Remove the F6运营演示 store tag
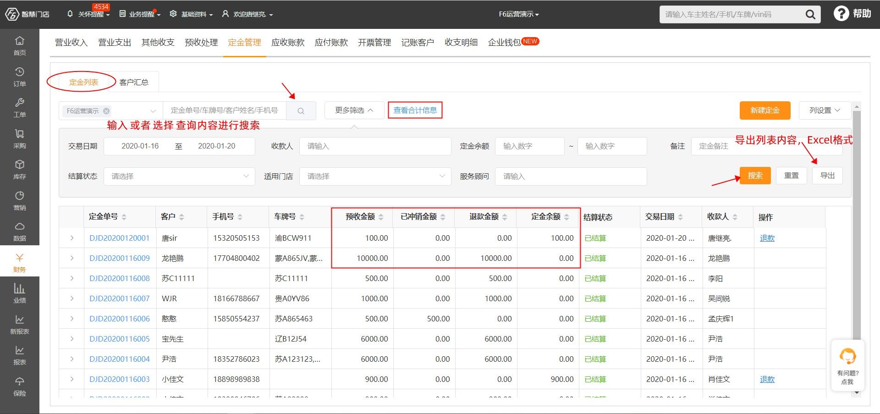 [106, 111]
